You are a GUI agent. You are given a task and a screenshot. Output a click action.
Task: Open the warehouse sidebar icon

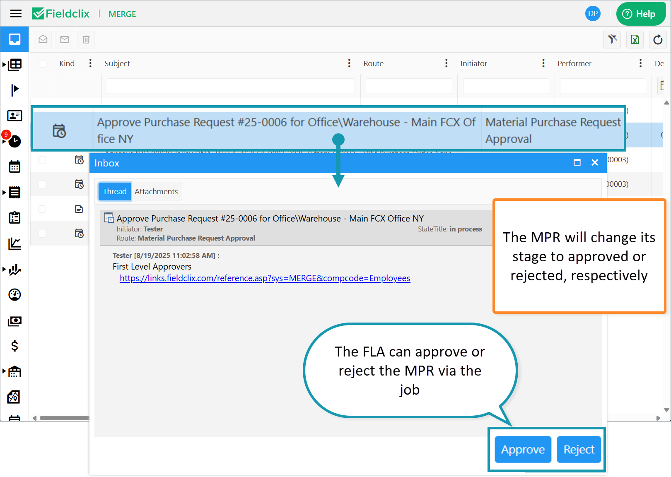point(15,371)
